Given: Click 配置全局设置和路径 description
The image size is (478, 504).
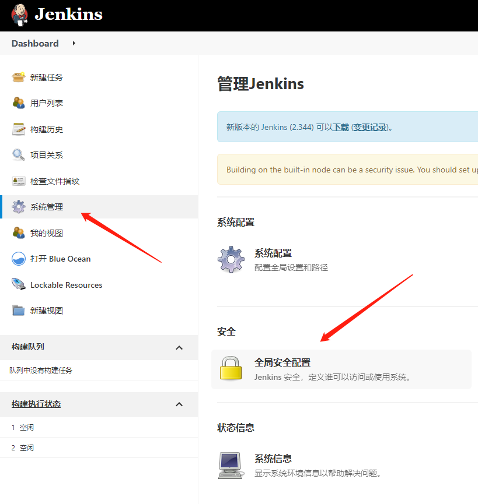Looking at the screenshot, I should coord(291,267).
